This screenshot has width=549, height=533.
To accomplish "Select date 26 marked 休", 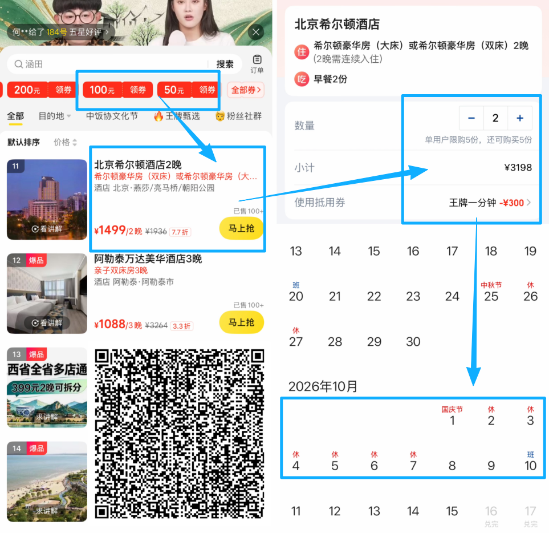I will tap(530, 292).
